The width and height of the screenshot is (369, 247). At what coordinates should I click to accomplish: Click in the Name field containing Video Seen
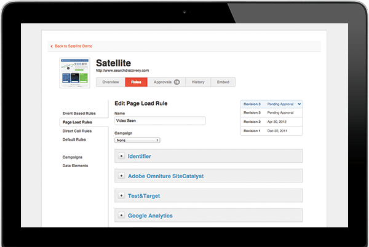pos(160,121)
